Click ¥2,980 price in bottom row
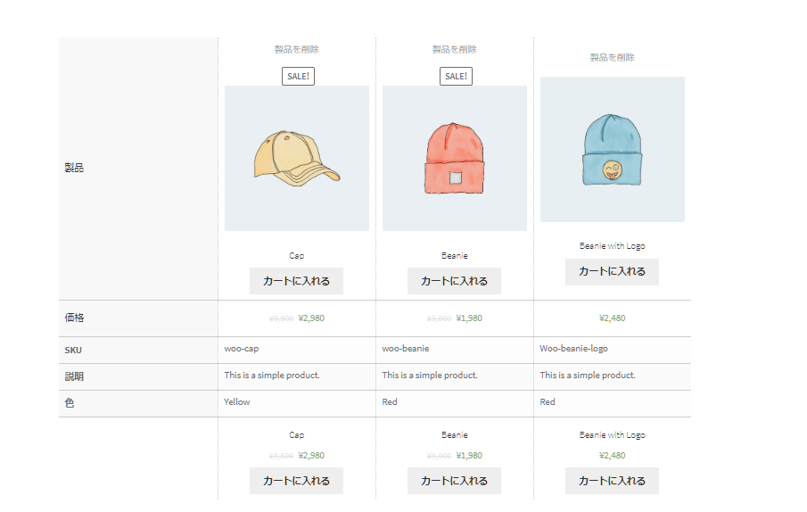Viewport: 807px width, 512px height. [x=311, y=456]
